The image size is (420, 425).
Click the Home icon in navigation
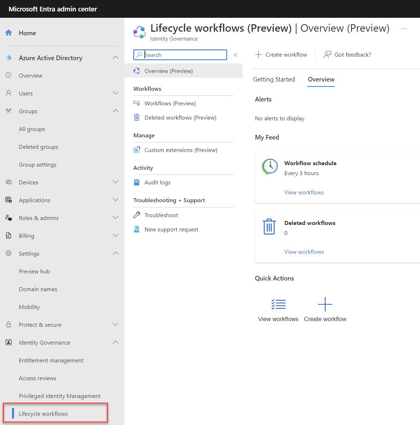click(x=8, y=32)
